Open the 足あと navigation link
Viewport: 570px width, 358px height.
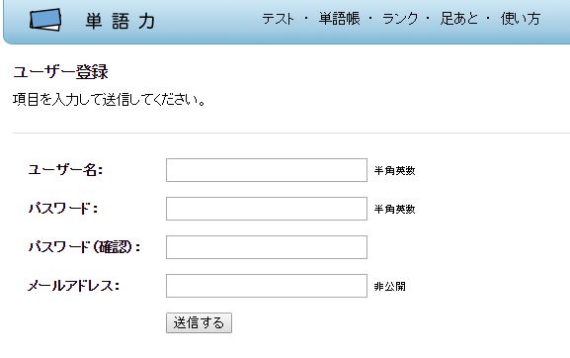coord(459,19)
